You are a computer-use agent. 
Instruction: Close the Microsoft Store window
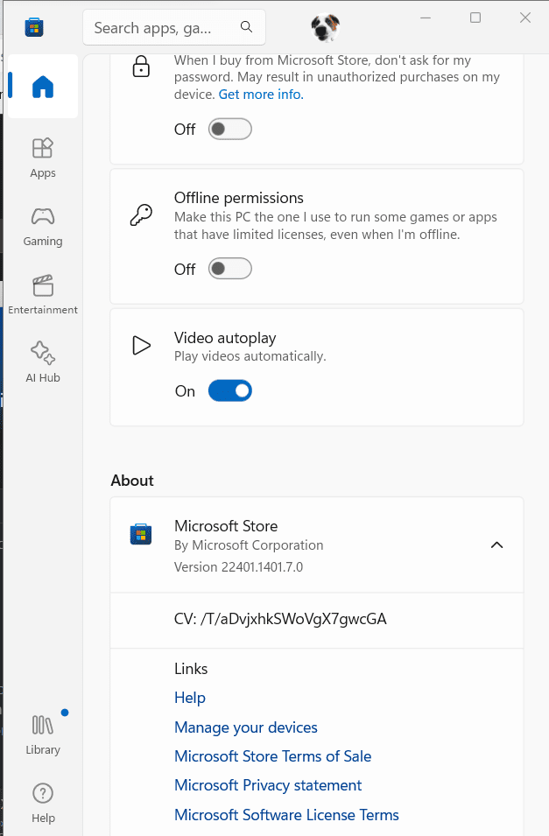click(525, 18)
